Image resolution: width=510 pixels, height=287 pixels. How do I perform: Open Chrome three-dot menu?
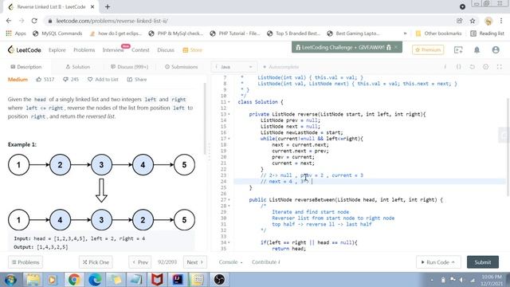[x=501, y=21]
